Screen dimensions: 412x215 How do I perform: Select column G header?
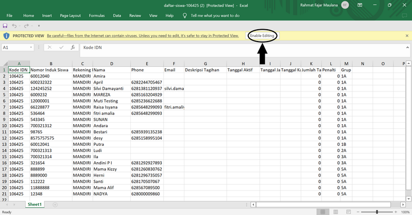tap(205, 64)
